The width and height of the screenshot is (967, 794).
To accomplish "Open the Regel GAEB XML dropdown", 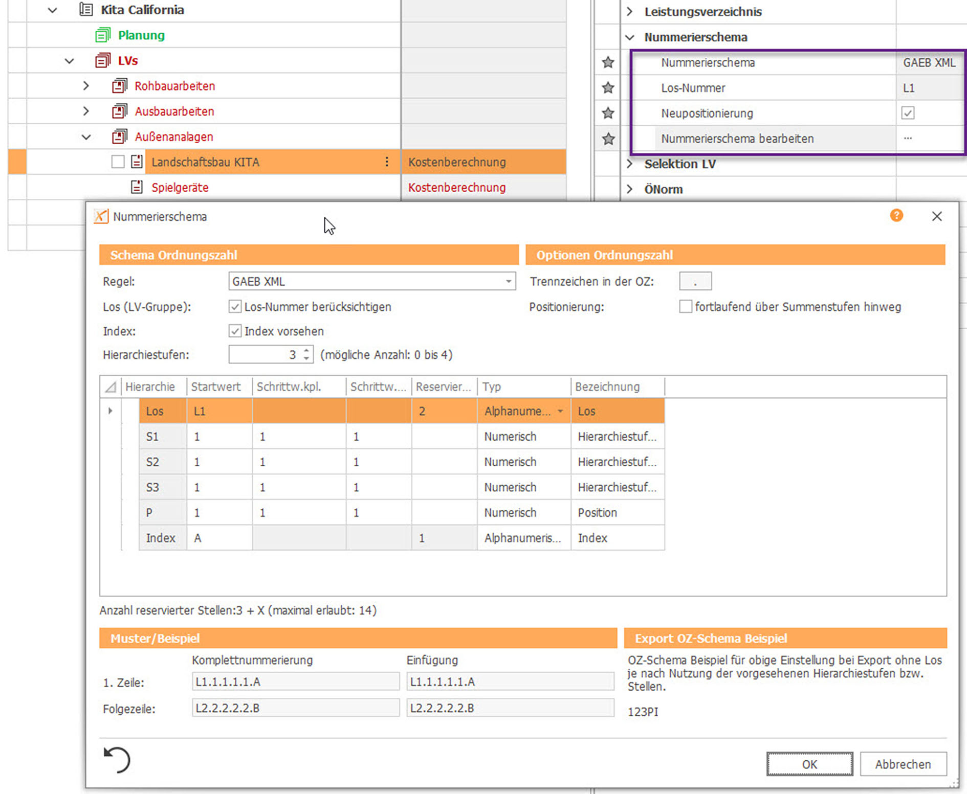I will (x=508, y=282).
